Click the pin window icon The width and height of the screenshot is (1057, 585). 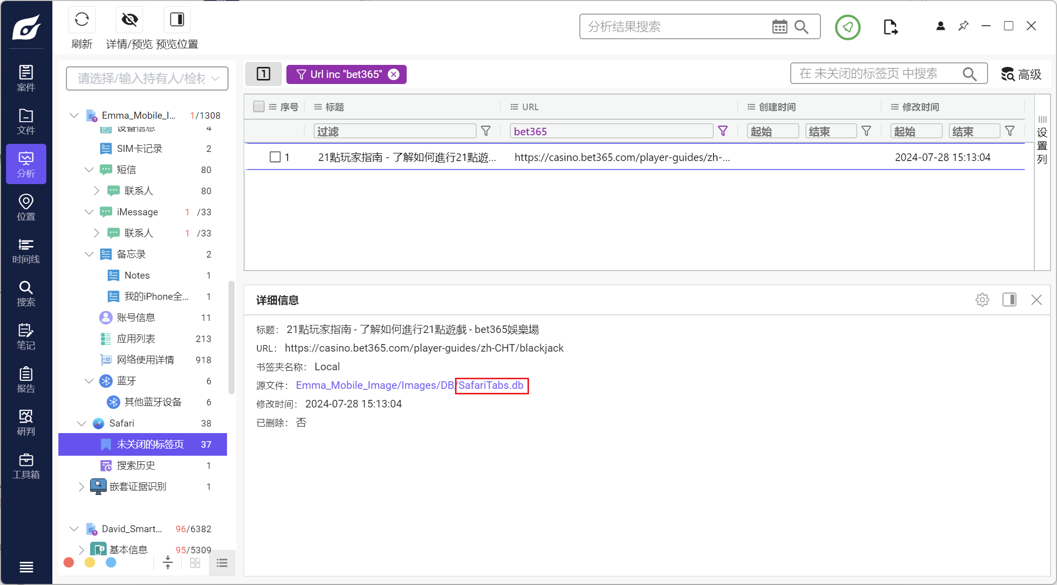click(x=963, y=26)
